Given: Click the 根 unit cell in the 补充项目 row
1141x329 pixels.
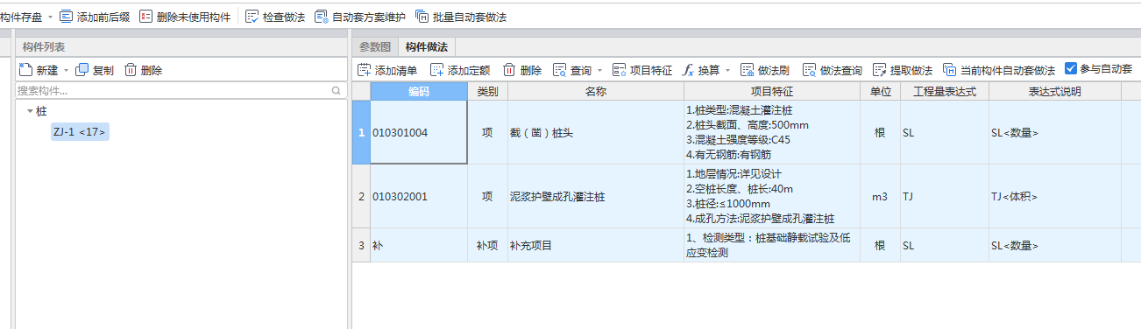Looking at the screenshot, I should click(880, 246).
